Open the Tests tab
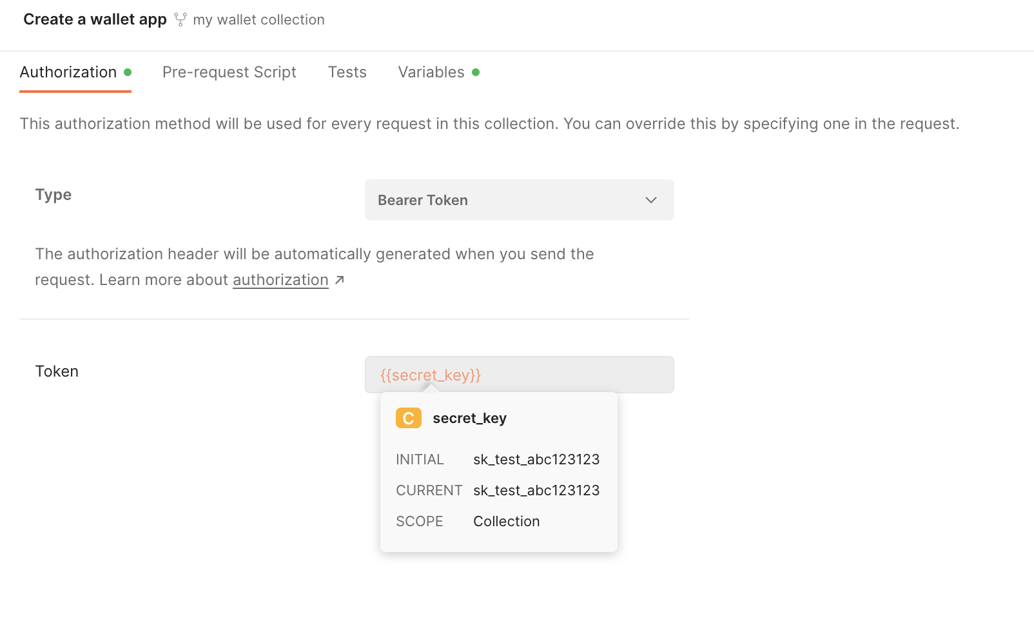The height and width of the screenshot is (641, 1034). 347,72
